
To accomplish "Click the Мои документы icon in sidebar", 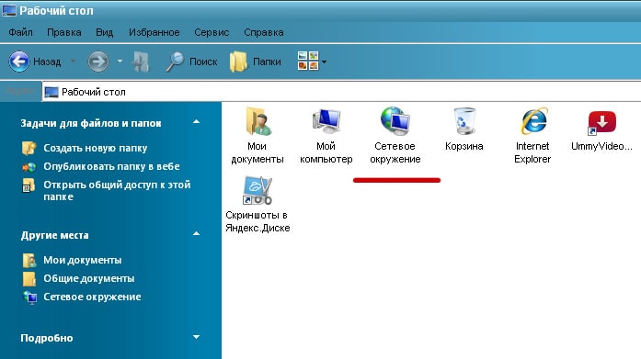I will 29,260.
